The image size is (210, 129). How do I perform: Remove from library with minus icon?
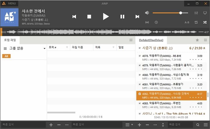pos(59,125)
